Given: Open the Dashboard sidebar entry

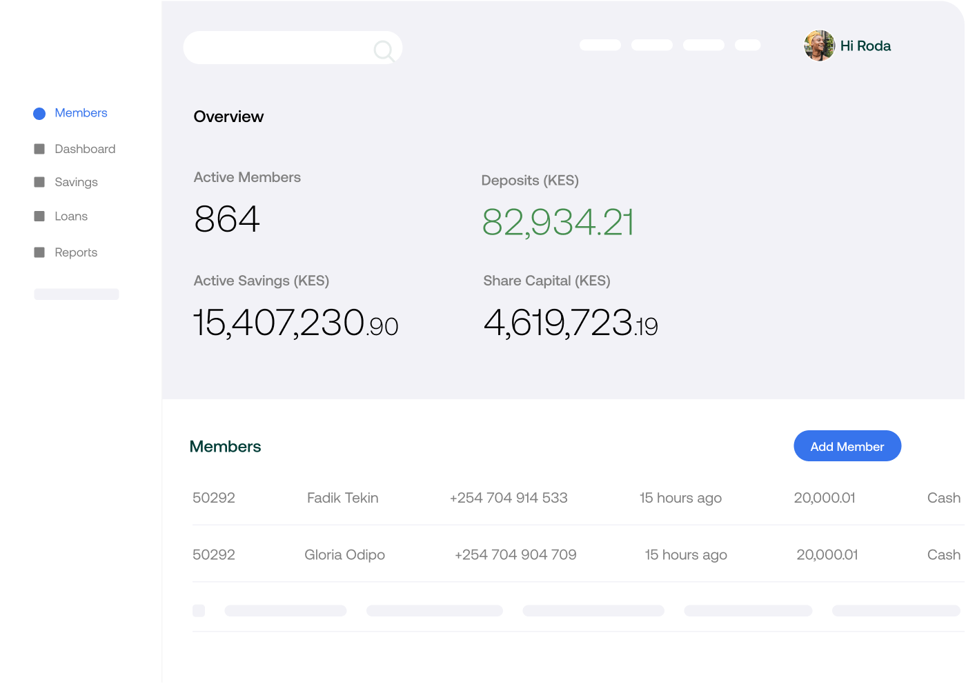Looking at the screenshot, I should click(x=85, y=148).
